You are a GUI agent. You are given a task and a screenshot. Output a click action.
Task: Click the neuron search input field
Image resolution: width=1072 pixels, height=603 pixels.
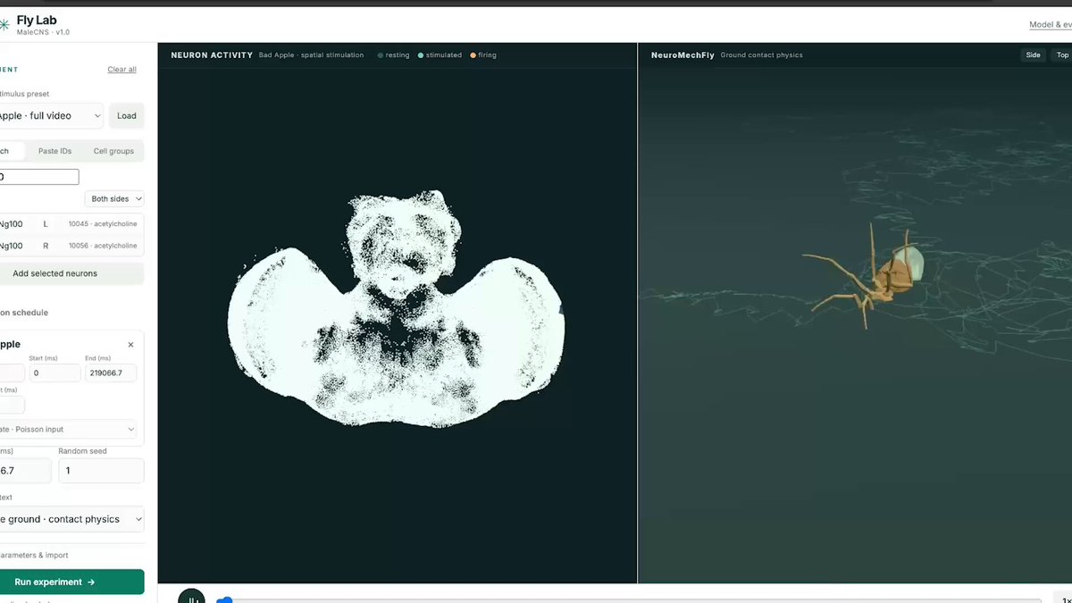[39, 177]
